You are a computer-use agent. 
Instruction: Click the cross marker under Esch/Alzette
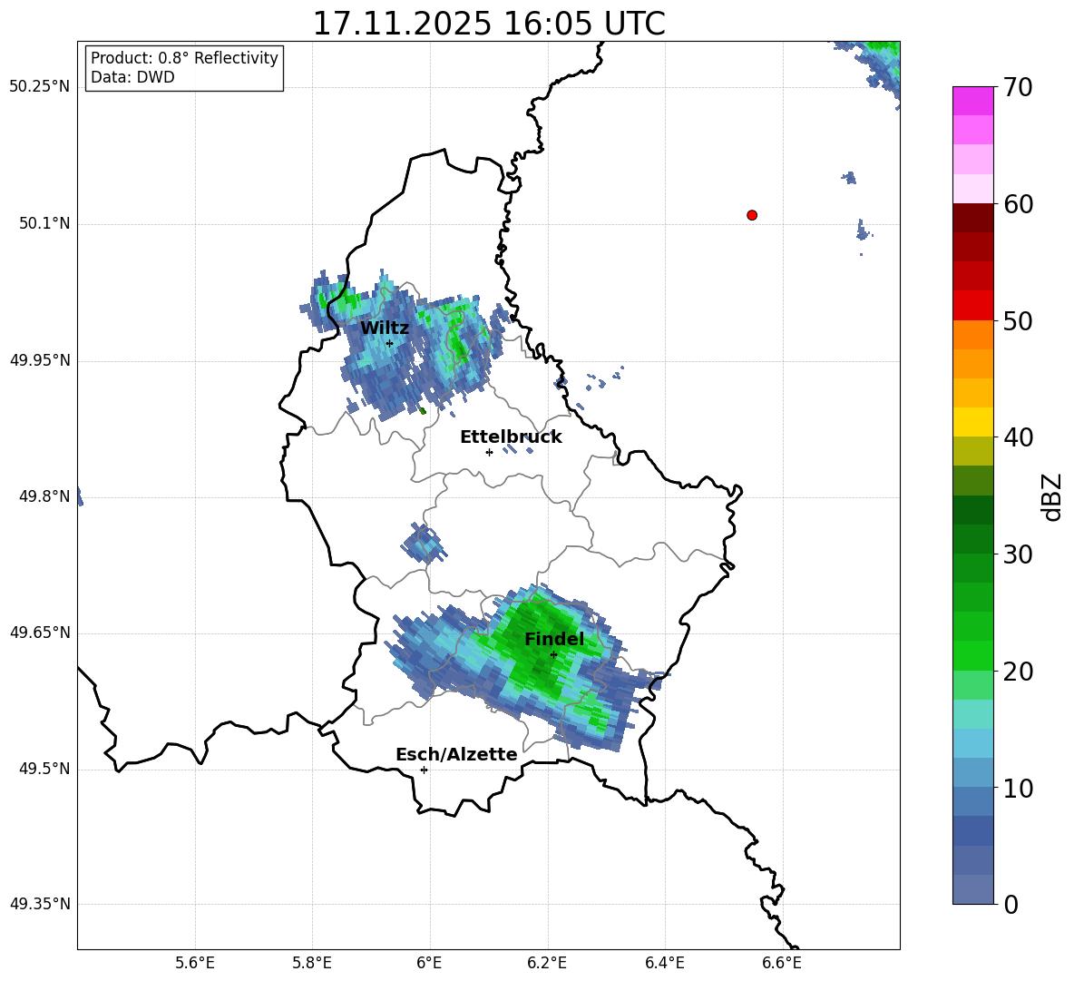424,770
